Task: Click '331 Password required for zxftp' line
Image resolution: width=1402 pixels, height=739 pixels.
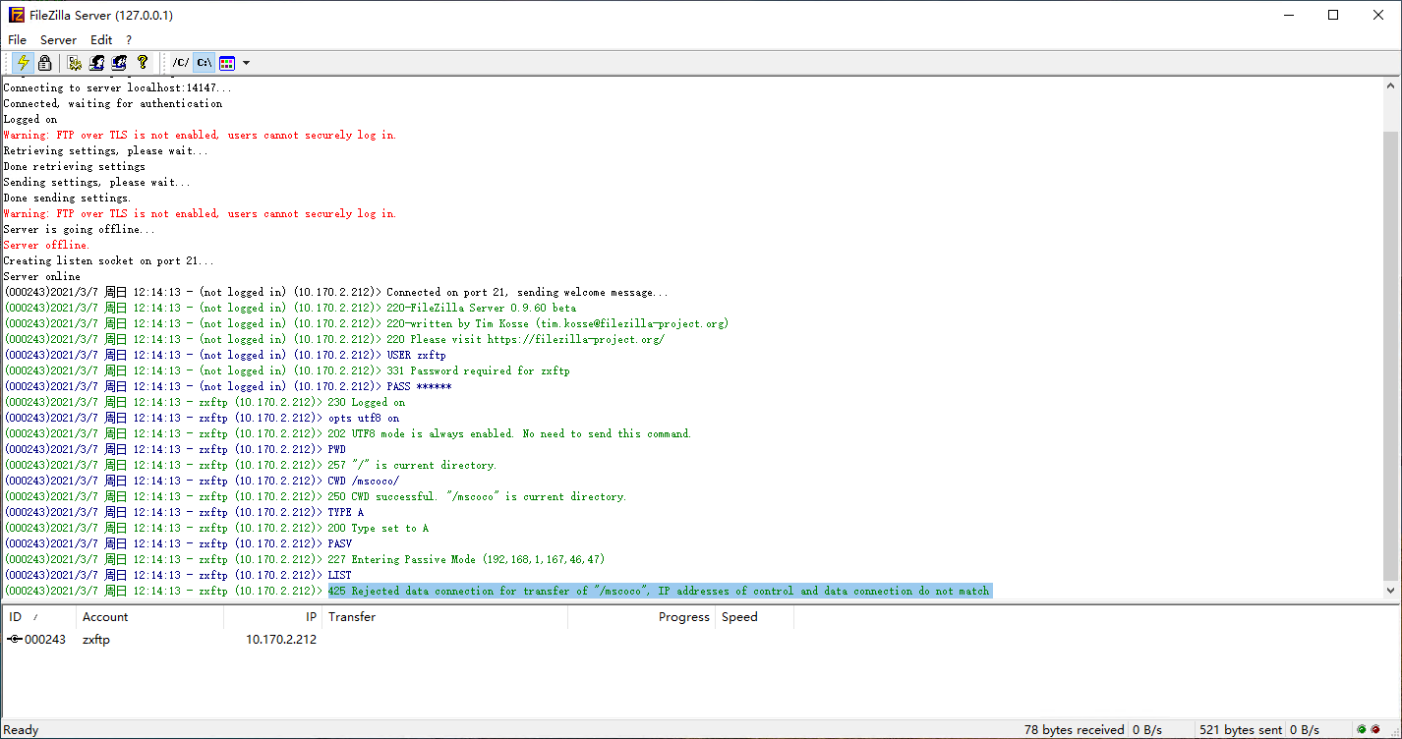Action: click(x=286, y=370)
